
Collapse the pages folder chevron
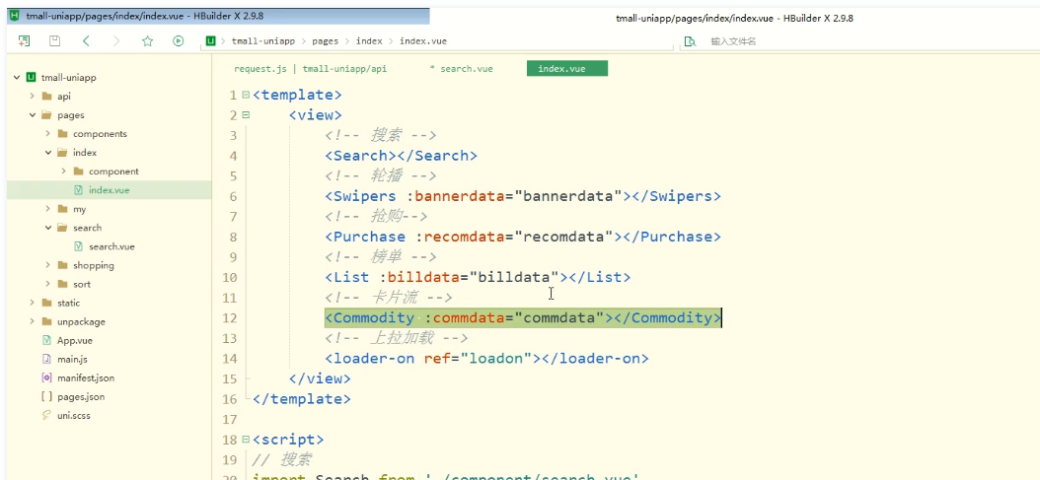point(32,114)
